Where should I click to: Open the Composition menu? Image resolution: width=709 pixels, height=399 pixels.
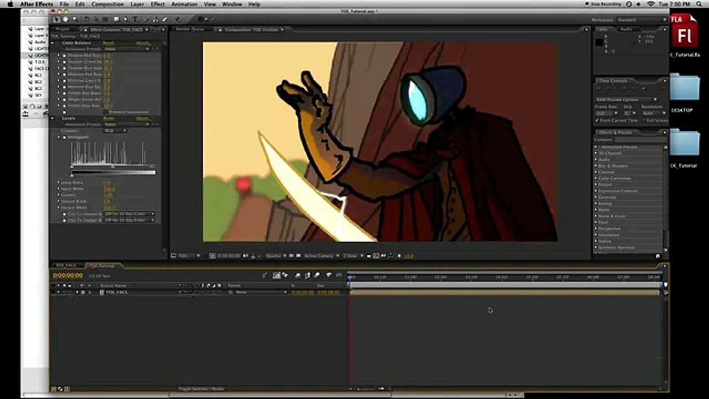[x=107, y=4]
